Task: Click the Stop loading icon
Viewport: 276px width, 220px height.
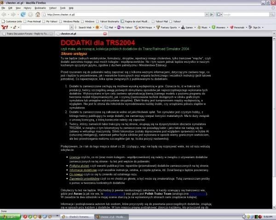Action: click(x=30, y=15)
